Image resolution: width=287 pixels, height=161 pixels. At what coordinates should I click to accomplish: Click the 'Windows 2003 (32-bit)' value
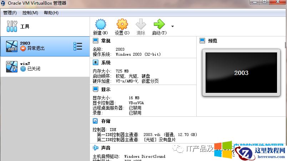tap(138, 54)
